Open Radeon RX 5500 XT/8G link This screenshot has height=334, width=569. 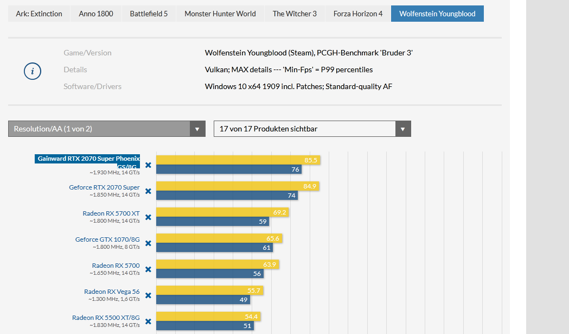106,318
